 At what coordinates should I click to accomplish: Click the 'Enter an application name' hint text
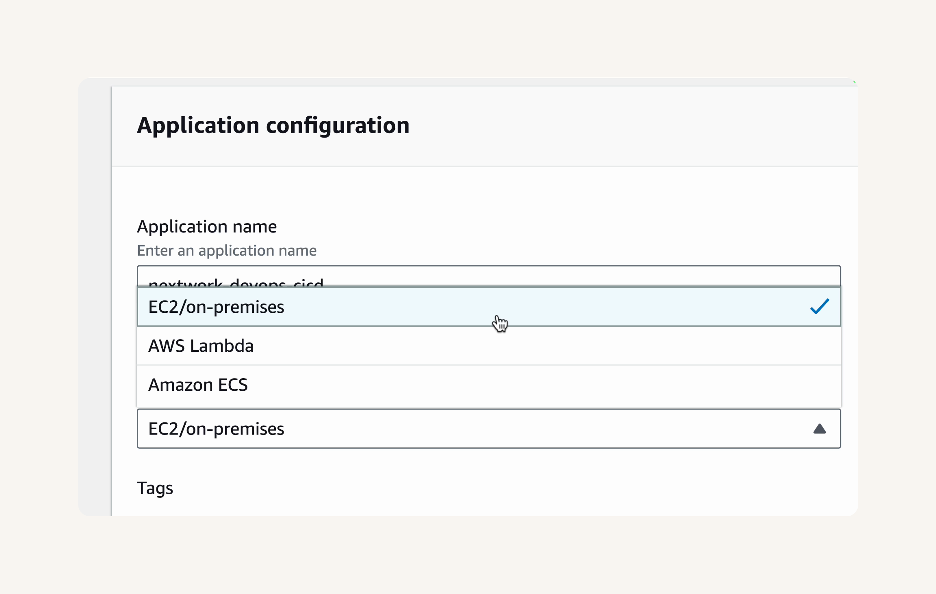[227, 251]
